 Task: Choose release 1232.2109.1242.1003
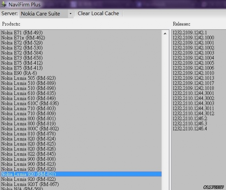(x=193, y=53)
